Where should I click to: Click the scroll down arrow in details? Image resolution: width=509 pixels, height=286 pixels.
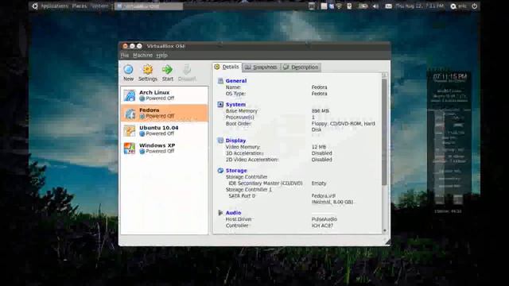click(x=385, y=231)
